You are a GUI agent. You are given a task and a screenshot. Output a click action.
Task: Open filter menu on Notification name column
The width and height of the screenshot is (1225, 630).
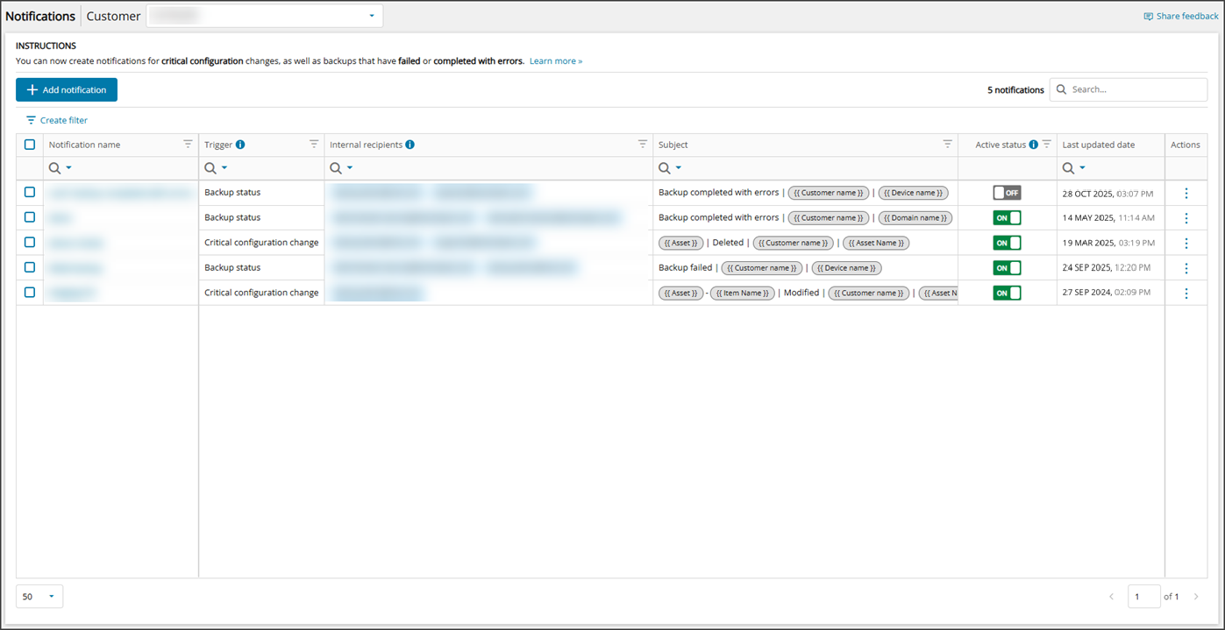click(188, 145)
